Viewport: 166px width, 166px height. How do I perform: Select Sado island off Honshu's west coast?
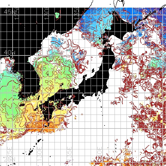93,70
